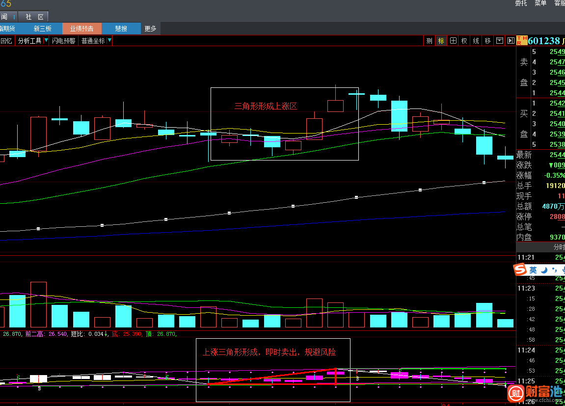Toggle the Sogou punctuation mode icon
Screen dimensions: 565x406
[555, 270]
